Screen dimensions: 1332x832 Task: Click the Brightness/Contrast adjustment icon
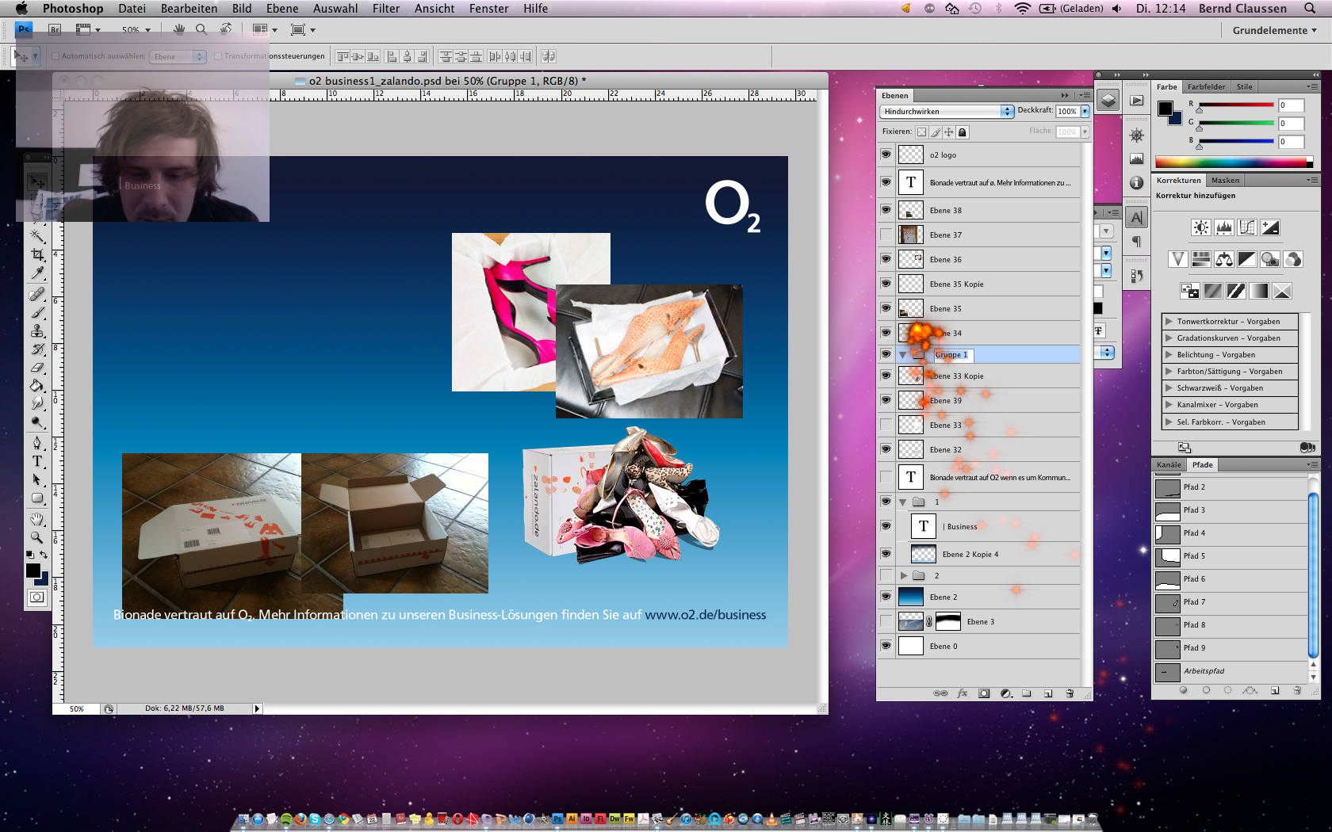coord(1200,228)
